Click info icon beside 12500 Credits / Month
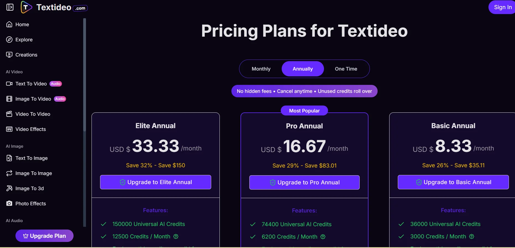The height and width of the screenshot is (248, 515). [x=176, y=236]
